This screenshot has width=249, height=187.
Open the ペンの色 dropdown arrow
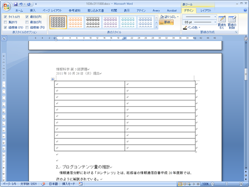click(x=199, y=28)
